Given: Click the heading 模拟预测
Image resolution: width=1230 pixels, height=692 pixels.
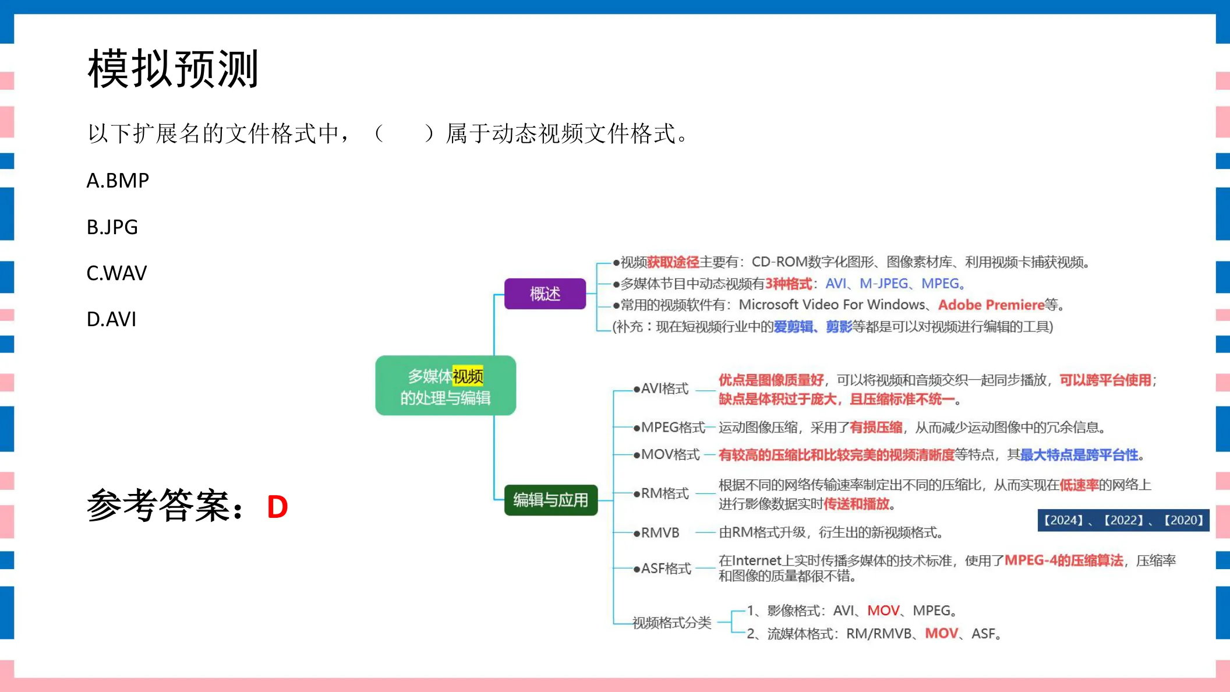Looking at the screenshot, I should point(173,69).
